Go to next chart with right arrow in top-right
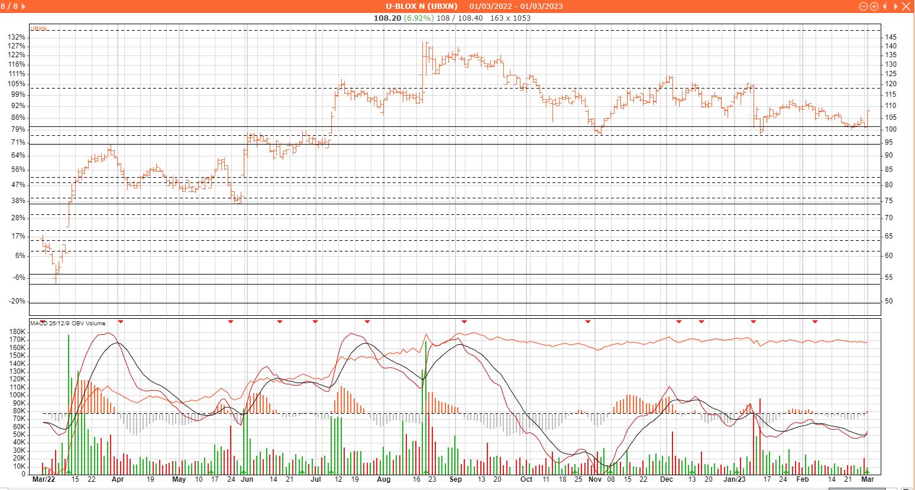Image resolution: width=915 pixels, height=490 pixels. 895,6
